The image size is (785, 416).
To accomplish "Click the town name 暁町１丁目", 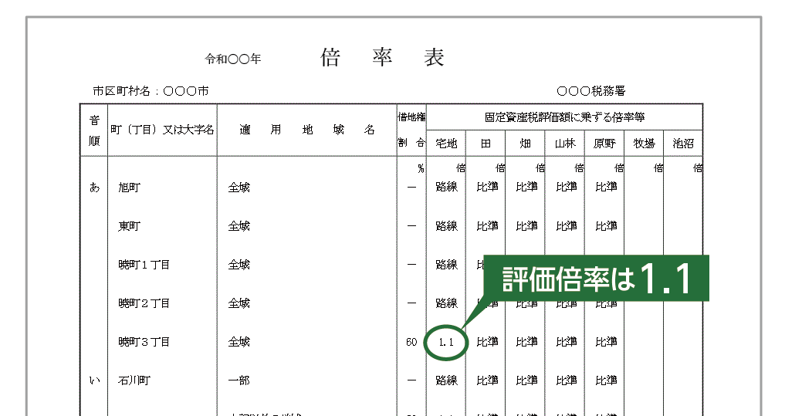I will 144,265.
